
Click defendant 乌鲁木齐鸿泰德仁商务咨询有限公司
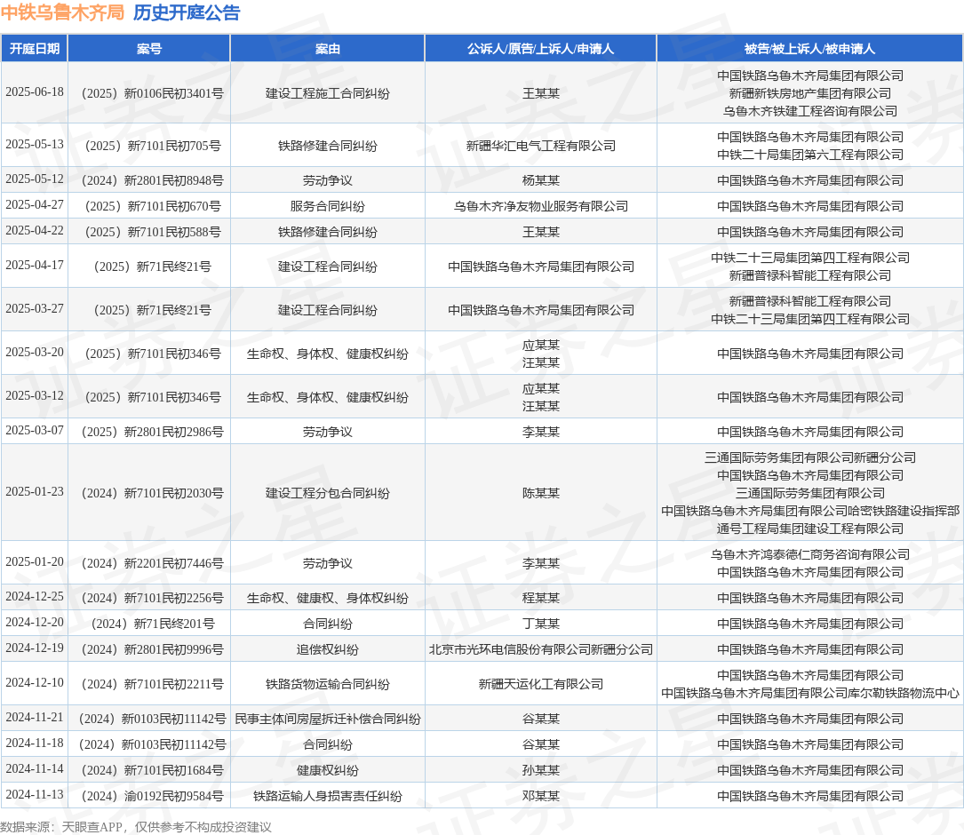point(809,554)
